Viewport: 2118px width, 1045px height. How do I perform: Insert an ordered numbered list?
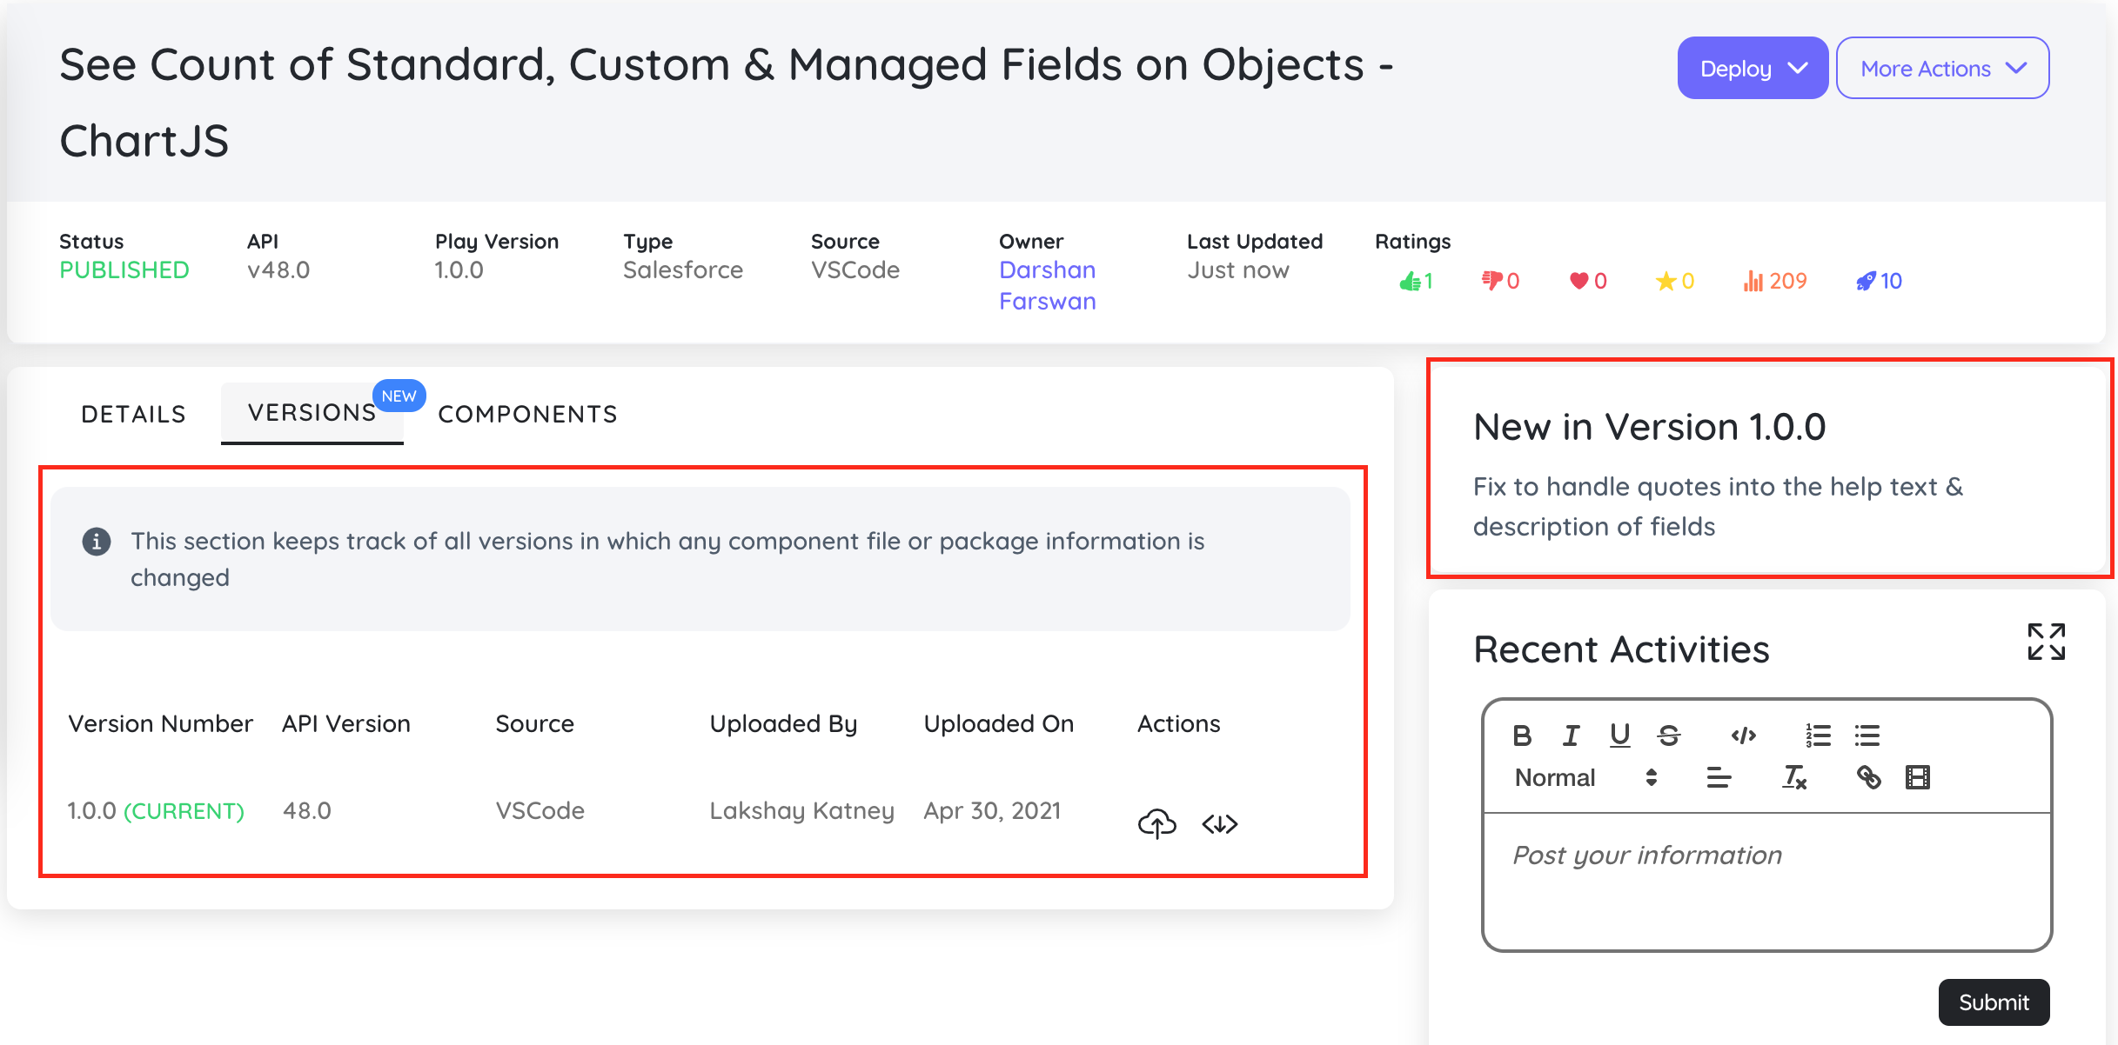[1818, 735]
